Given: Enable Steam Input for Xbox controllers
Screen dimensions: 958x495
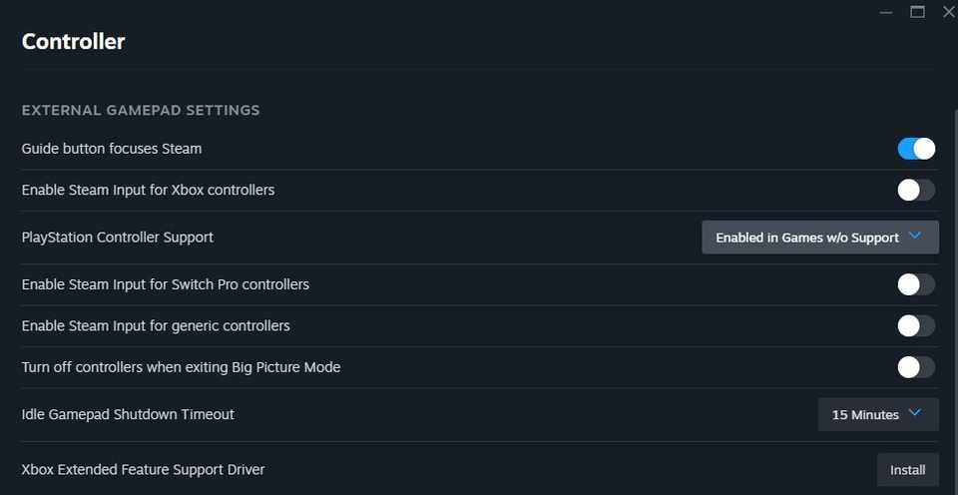Looking at the screenshot, I should point(916,190).
